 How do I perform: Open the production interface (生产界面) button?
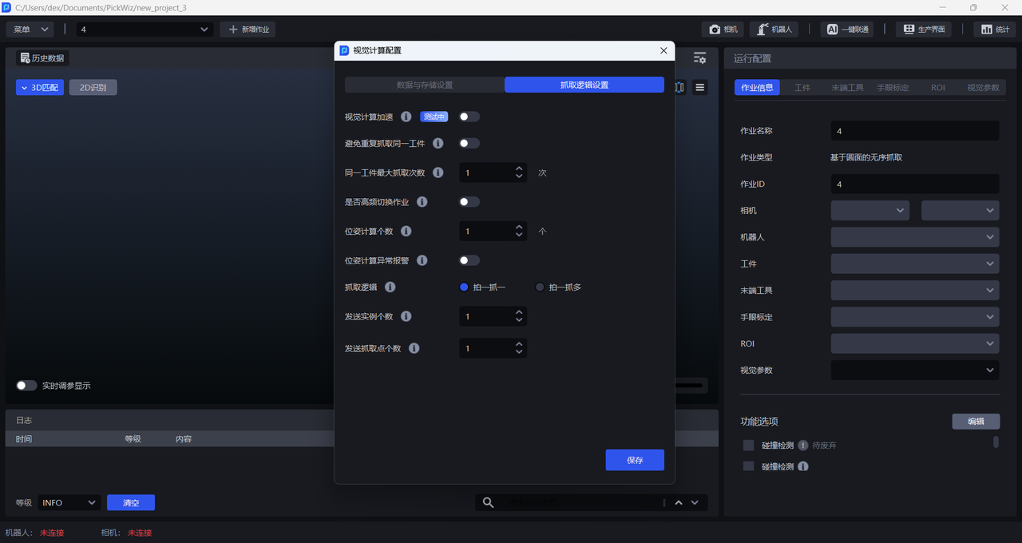coord(924,30)
